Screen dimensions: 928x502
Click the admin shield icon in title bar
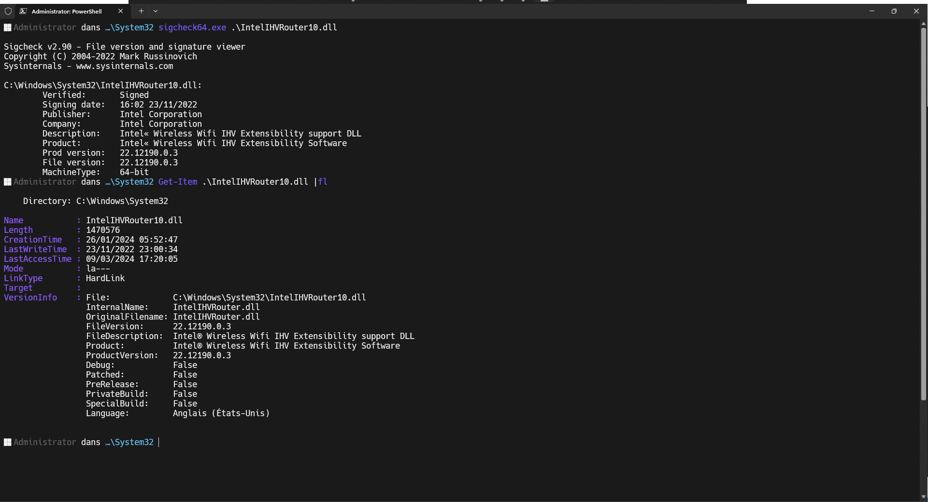(8, 11)
